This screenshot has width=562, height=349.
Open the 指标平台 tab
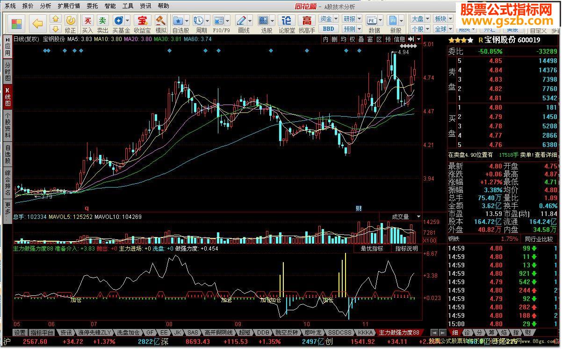pyautogui.click(x=42, y=333)
